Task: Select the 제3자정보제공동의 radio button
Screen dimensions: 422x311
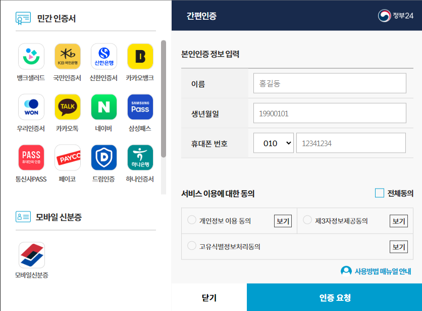Action: point(307,220)
